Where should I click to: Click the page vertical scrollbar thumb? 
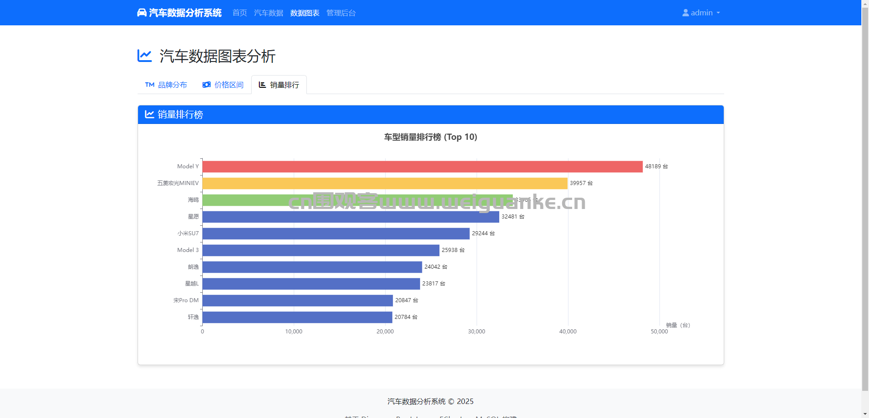point(865,198)
